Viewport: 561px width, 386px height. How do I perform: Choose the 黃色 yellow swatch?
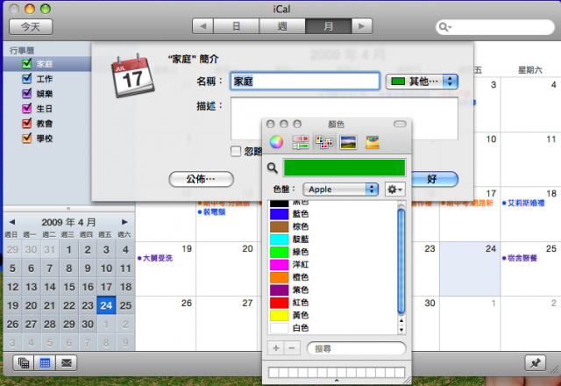[279, 315]
